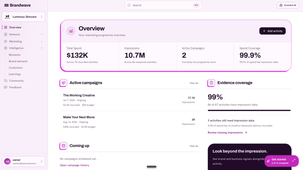Open the owner account menu chevrons
The image size is (303, 170).
pyautogui.click(x=42, y=161)
